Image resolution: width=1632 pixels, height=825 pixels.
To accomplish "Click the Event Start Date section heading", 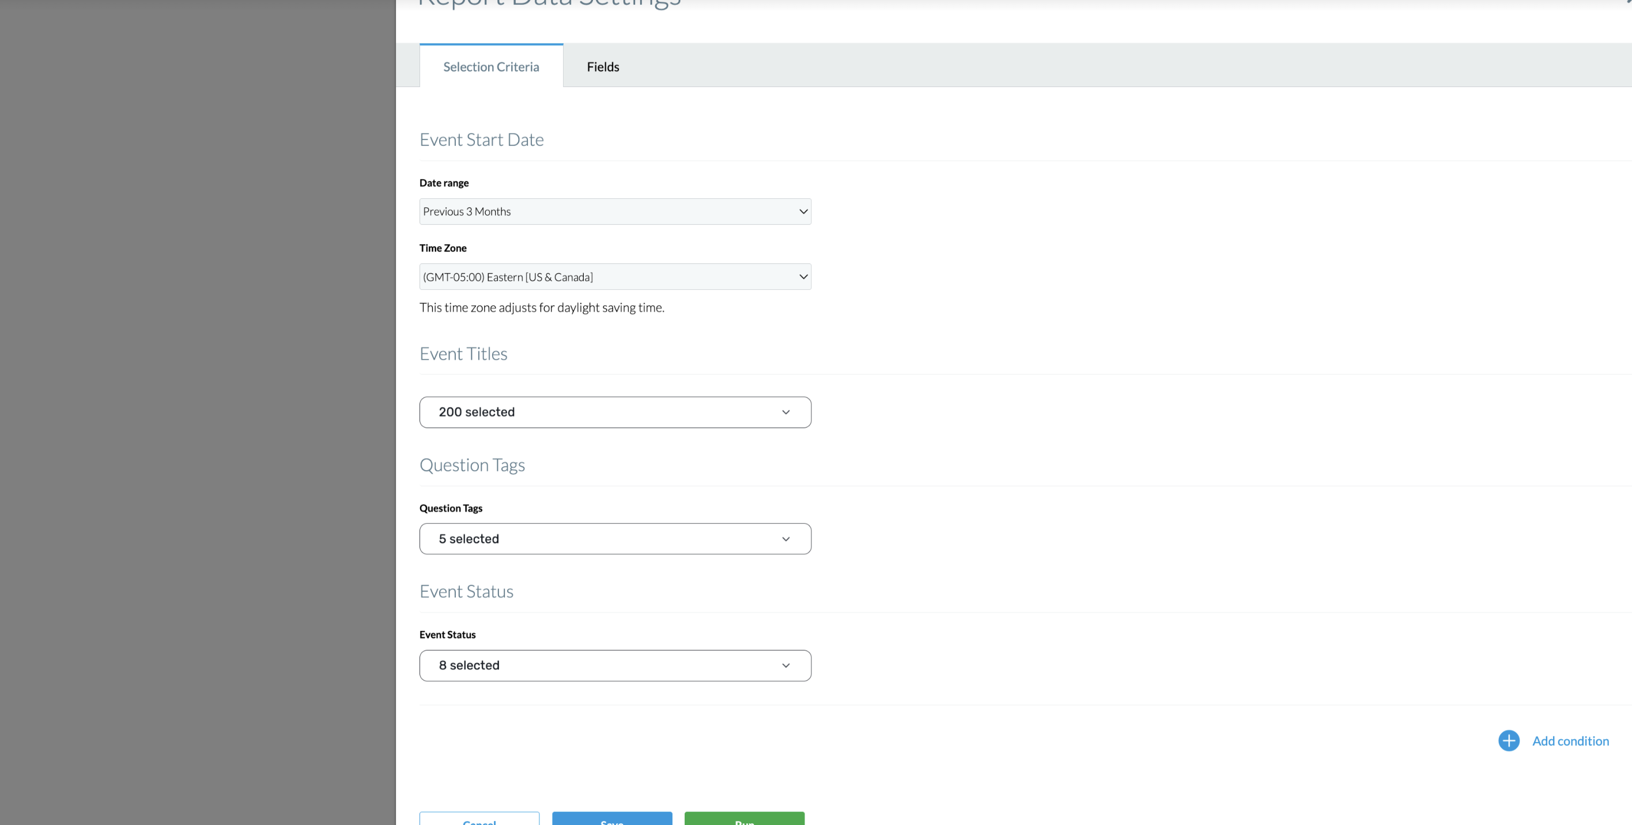I will [x=482, y=140].
